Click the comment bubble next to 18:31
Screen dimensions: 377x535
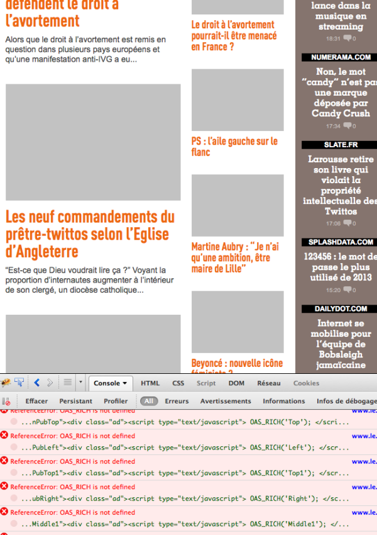pyautogui.click(x=347, y=38)
